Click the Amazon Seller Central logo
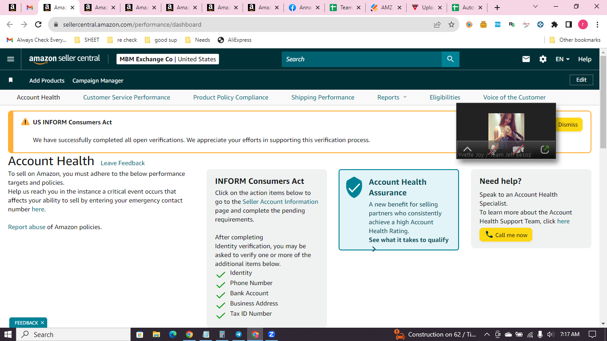This screenshot has width=607, height=341. (x=64, y=59)
